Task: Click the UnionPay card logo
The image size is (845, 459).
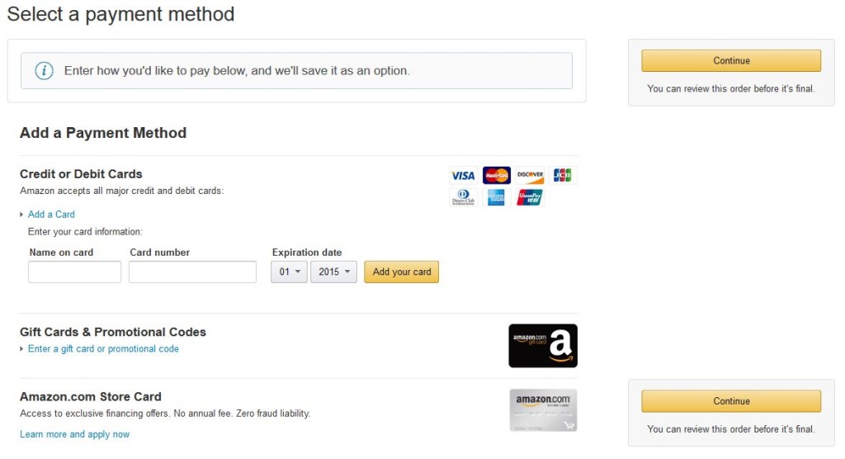Action: tap(530, 197)
